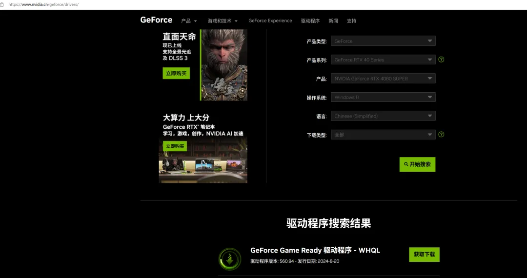This screenshot has height=278, width=527.
Task: Click the GeForce logo in header
Action: [156, 20]
